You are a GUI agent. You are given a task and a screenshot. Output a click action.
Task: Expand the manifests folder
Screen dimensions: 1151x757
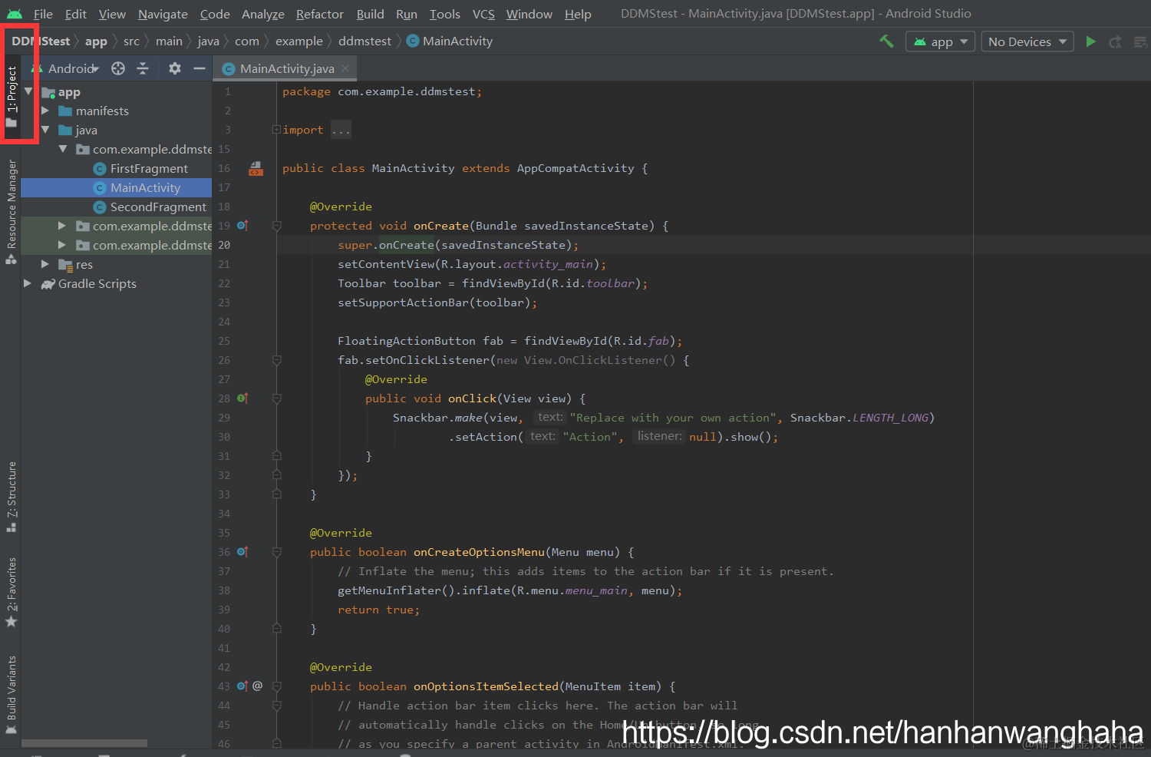pos(45,111)
